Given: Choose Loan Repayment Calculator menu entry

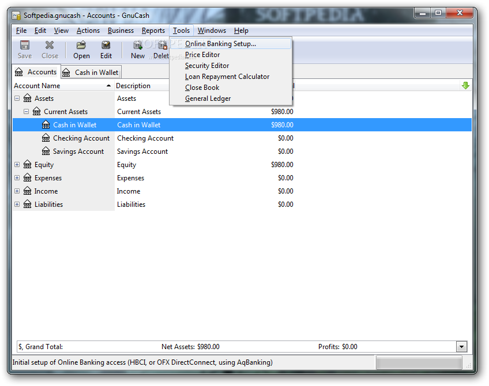Looking at the screenshot, I should pyautogui.click(x=231, y=77).
